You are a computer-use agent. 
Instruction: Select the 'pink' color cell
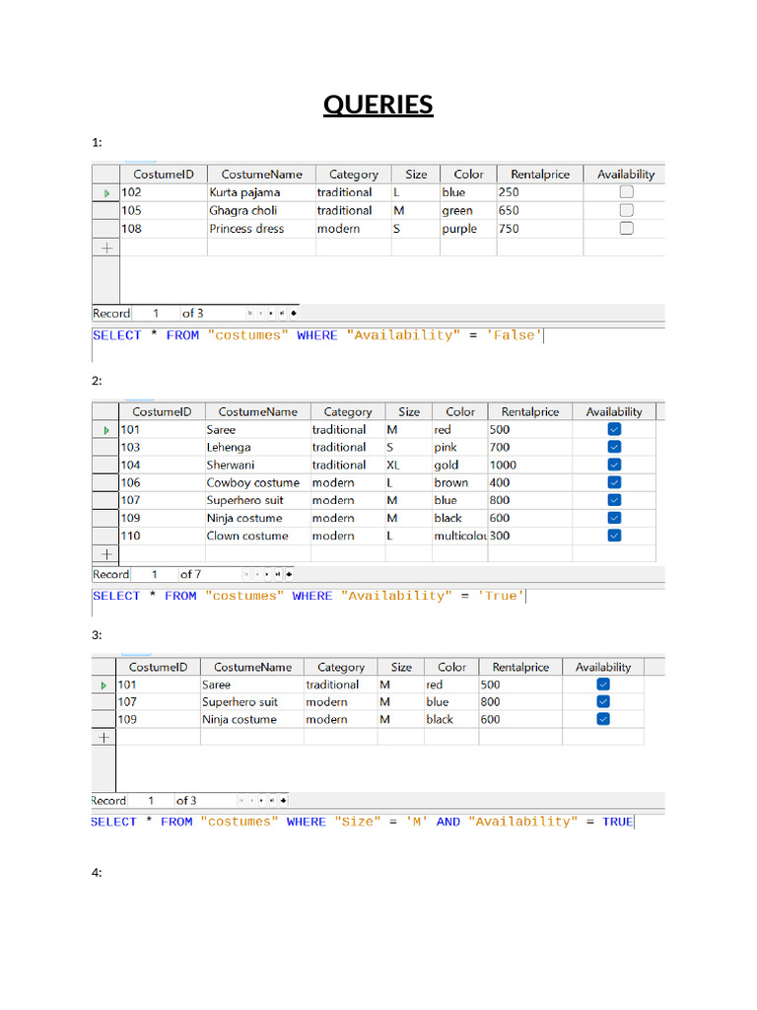[x=459, y=447]
